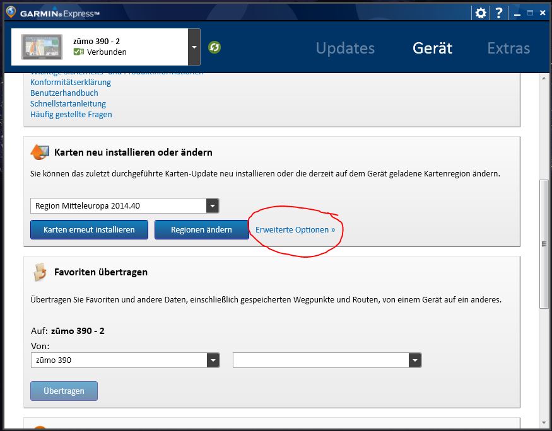Image resolution: width=552 pixels, height=431 pixels.
Task: Open the Erweiterte Optionen link
Action: [x=295, y=230]
